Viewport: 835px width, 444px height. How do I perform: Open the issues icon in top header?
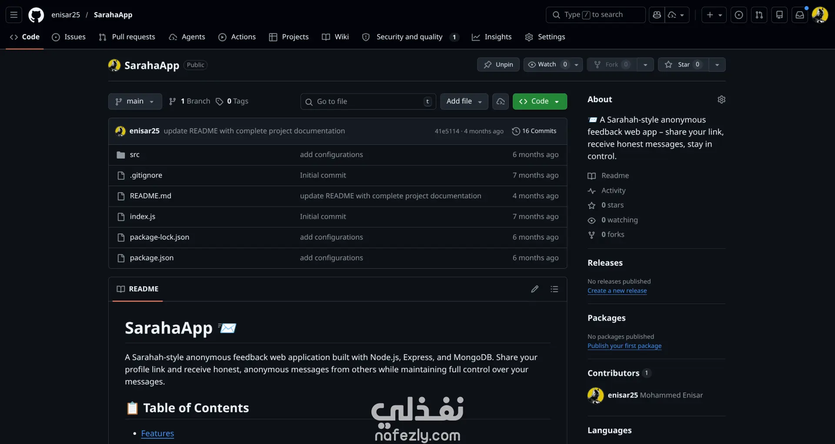[x=739, y=15]
